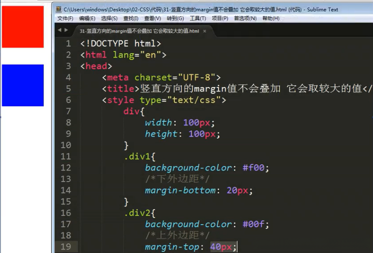Select the 31-竖直方向的margin html file tab
Viewport: 373px width, 253px height.
139,31
